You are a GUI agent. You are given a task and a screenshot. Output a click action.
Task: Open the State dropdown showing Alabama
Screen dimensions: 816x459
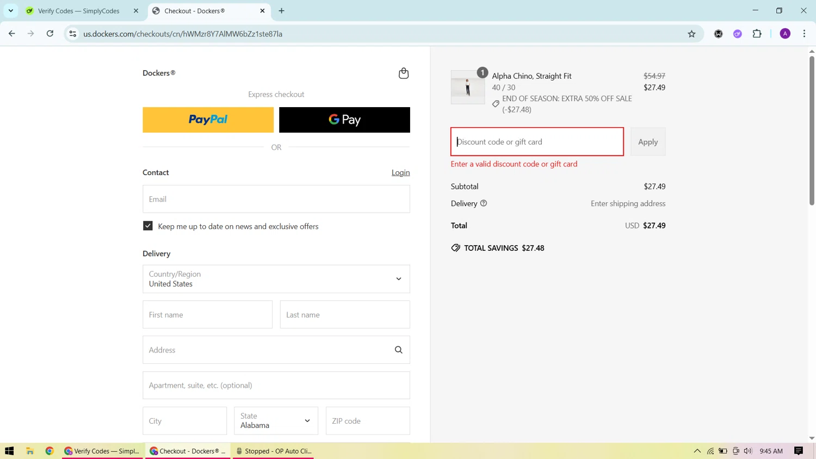[x=276, y=421]
